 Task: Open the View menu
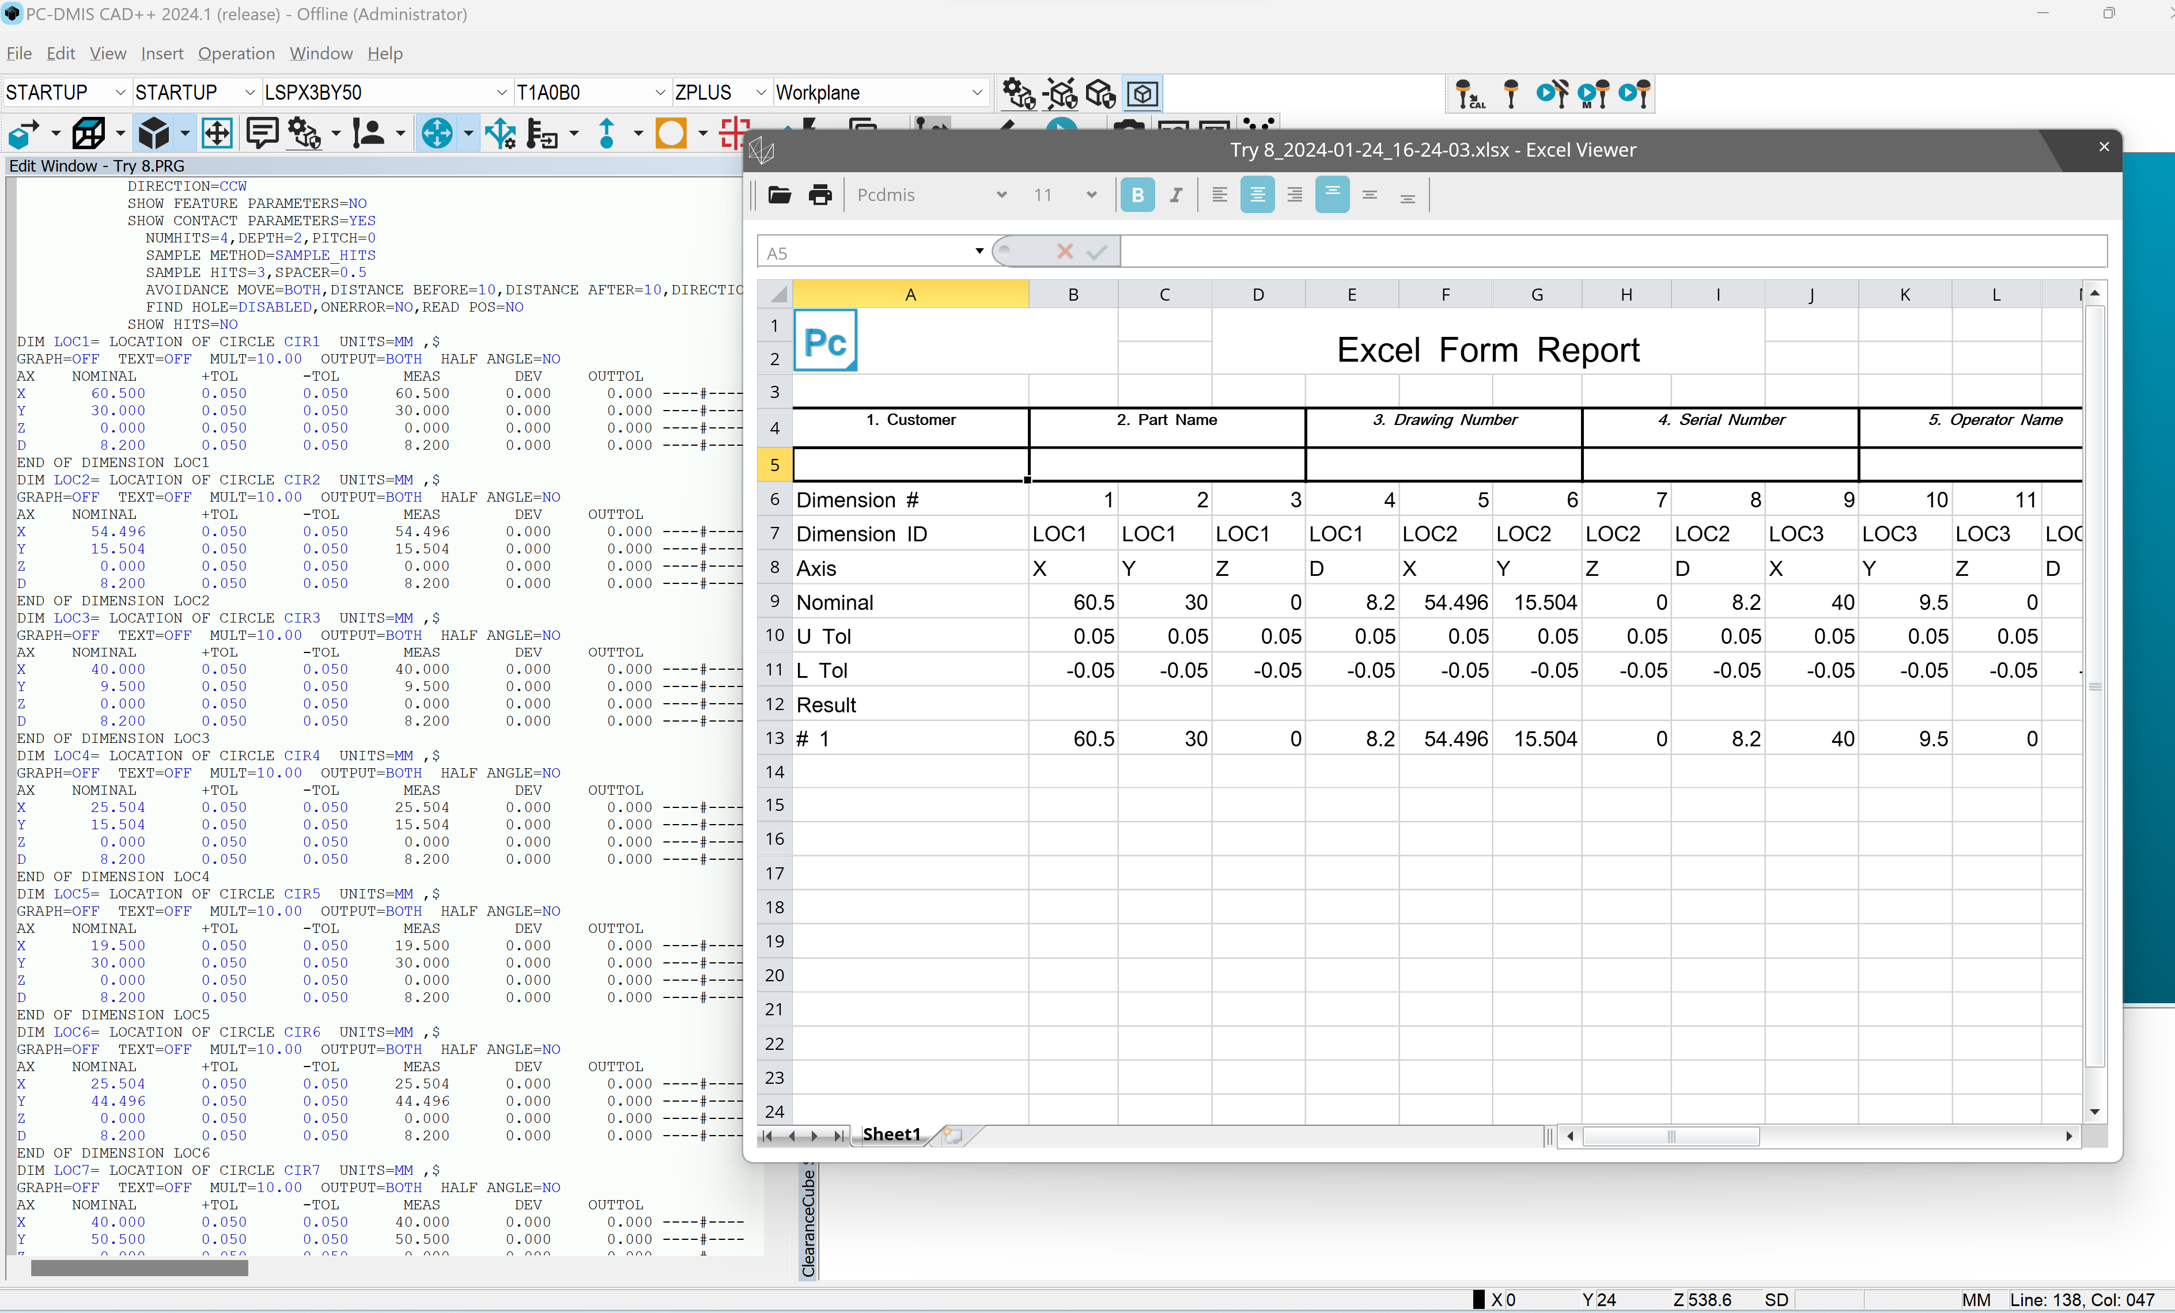coord(108,53)
